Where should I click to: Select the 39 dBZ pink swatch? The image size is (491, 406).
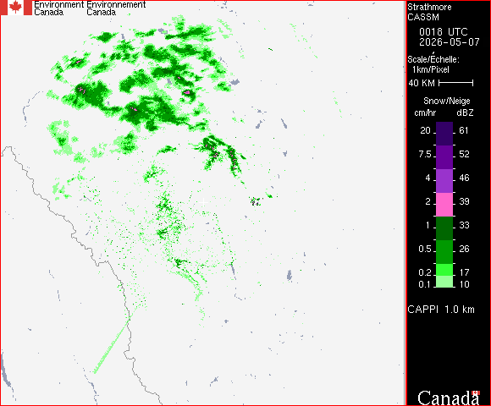(x=444, y=205)
